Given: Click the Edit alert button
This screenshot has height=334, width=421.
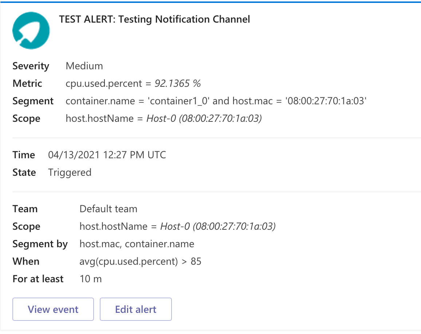Looking at the screenshot, I should click(x=135, y=309).
